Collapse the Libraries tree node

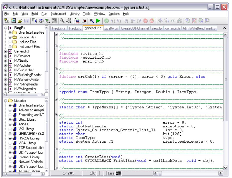pos(5,101)
